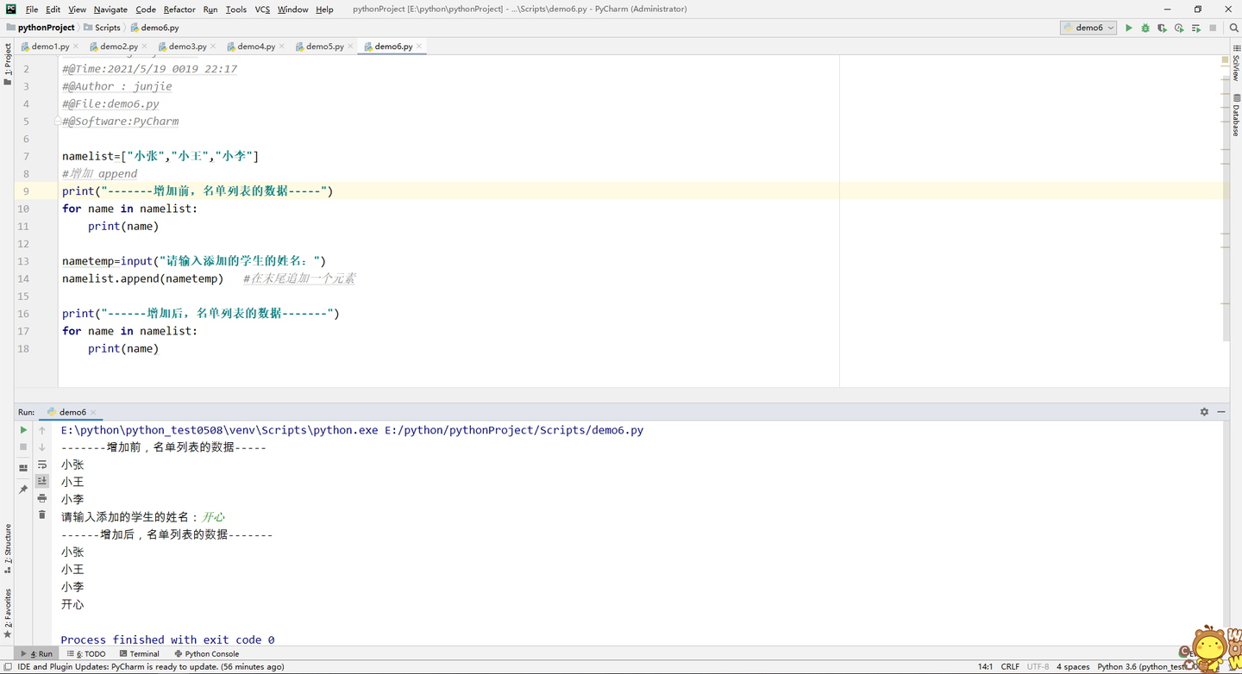
Task: Open the Navigate menu
Action: 110,9
